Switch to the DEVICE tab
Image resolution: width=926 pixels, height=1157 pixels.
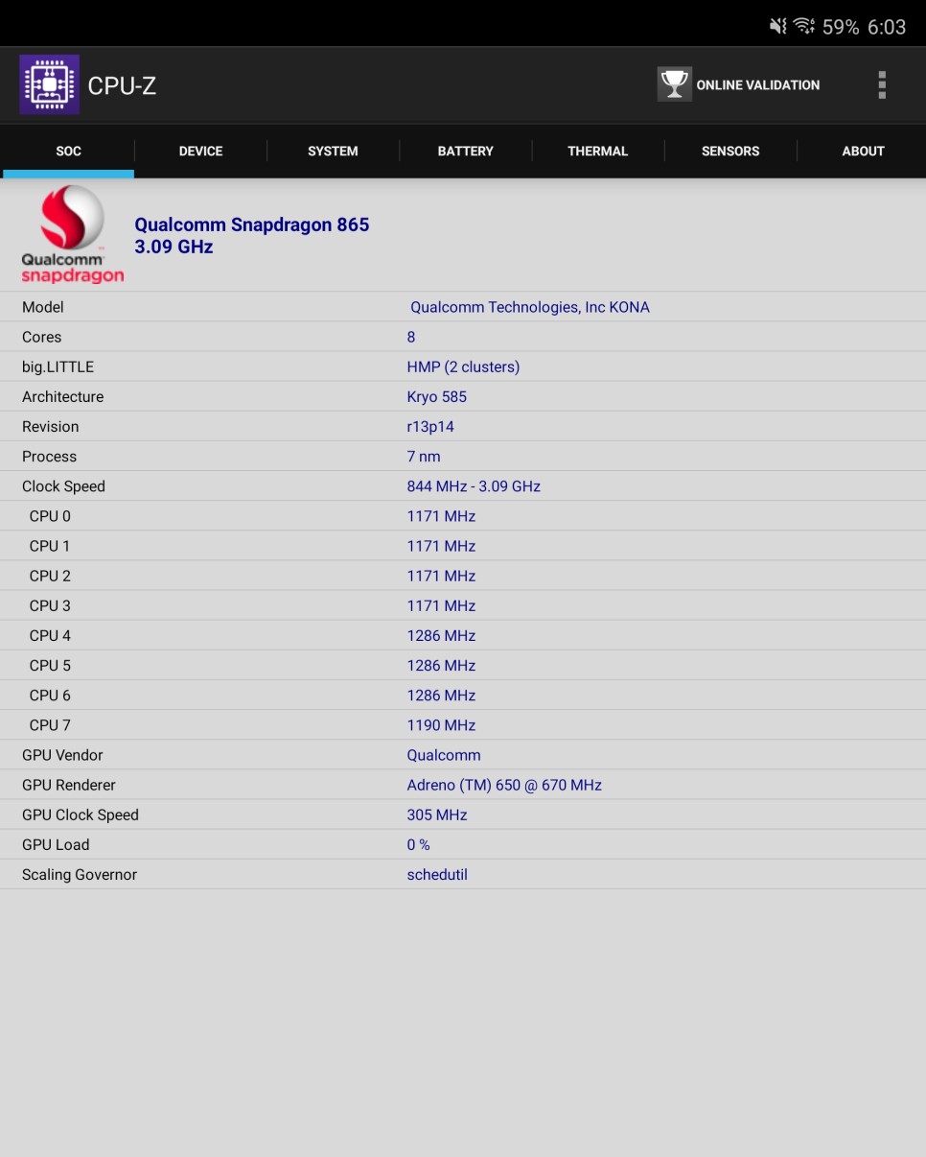tap(200, 151)
